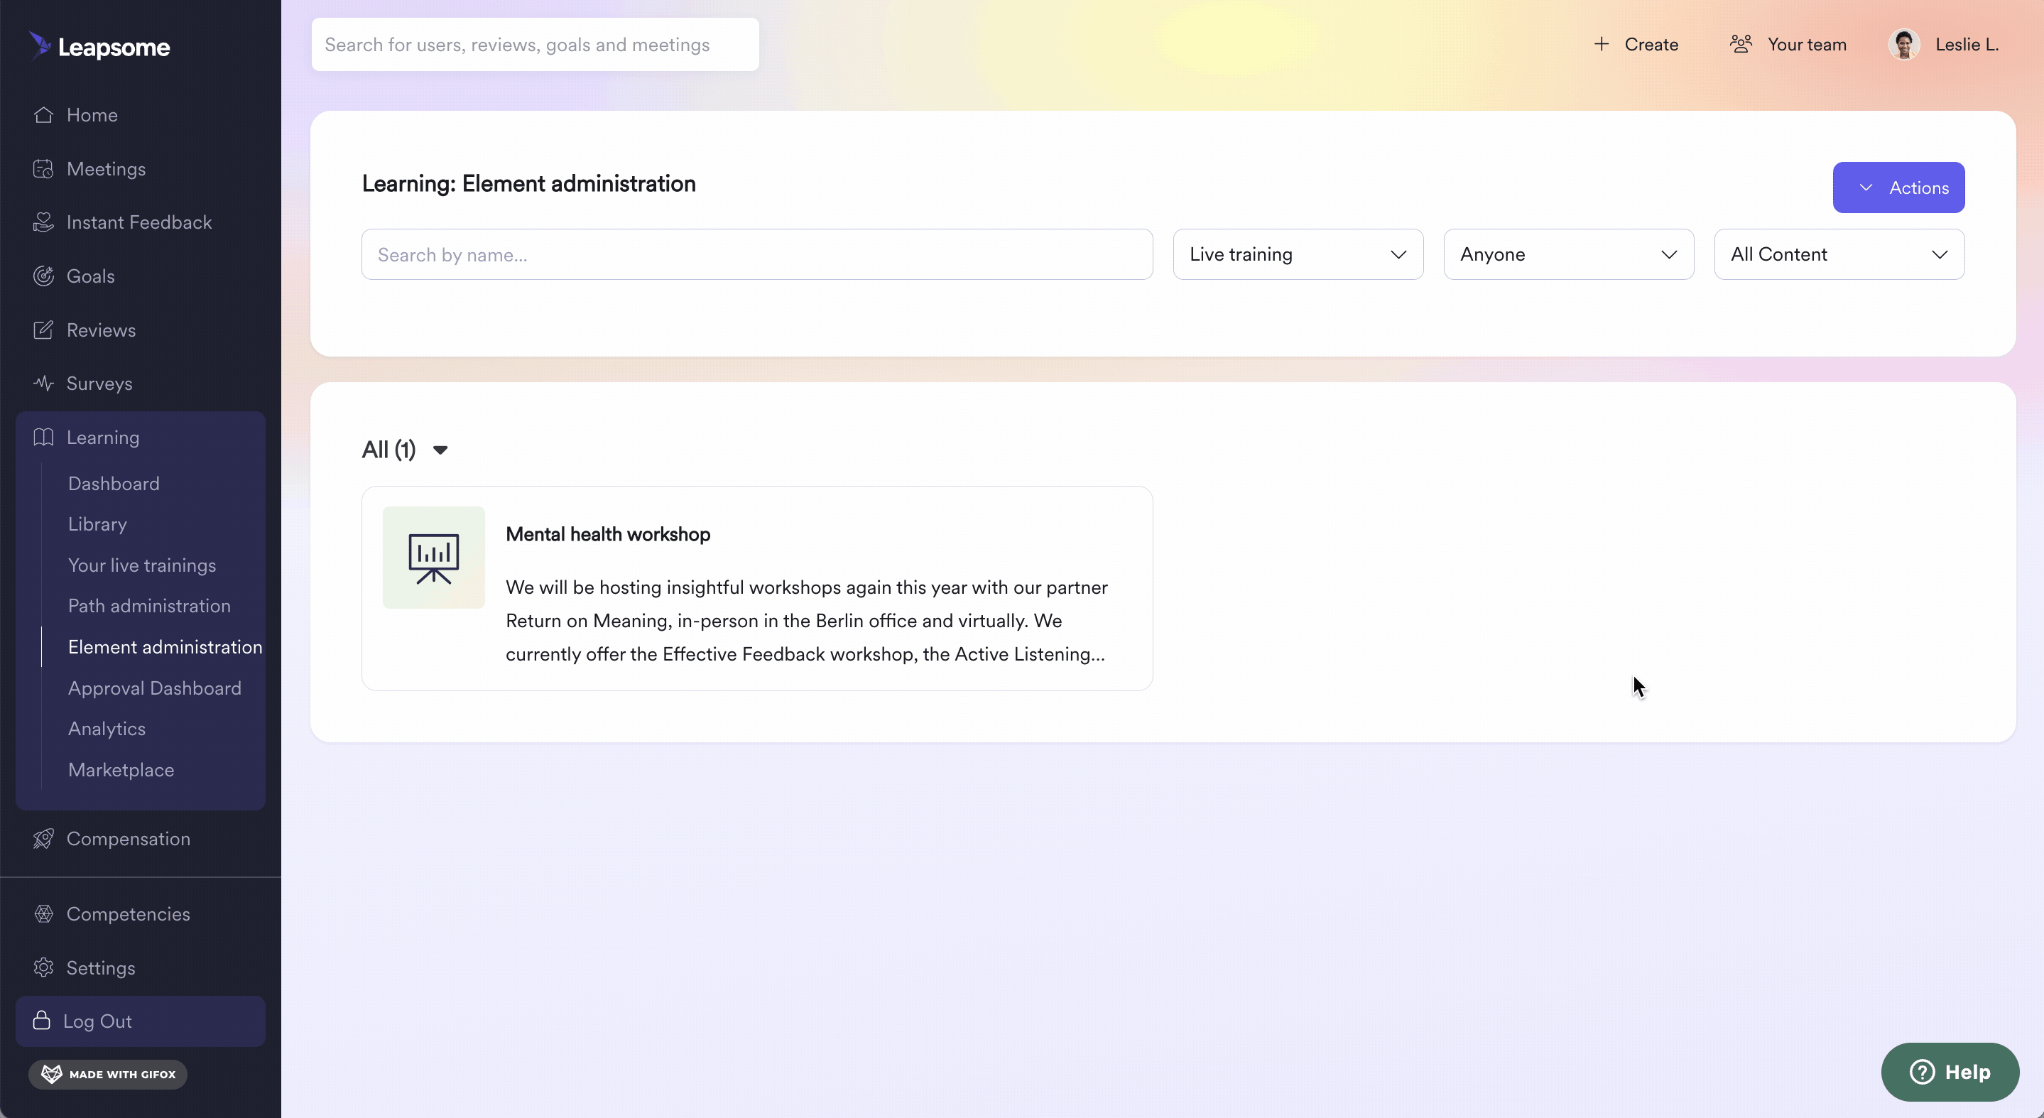Viewport: 2044px width, 1118px height.
Task: Click the Your team people icon
Action: point(1740,45)
